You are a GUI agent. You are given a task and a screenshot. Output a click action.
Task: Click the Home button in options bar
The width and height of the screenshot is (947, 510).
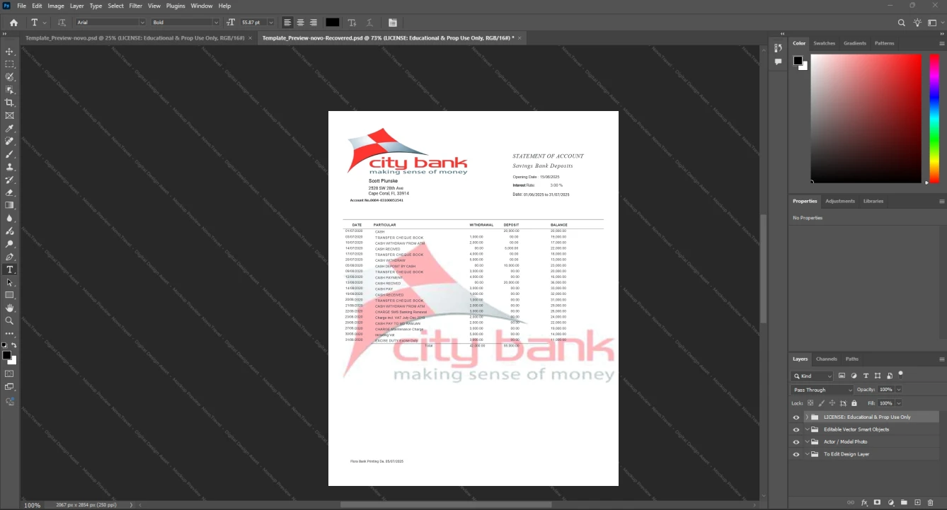(x=13, y=23)
